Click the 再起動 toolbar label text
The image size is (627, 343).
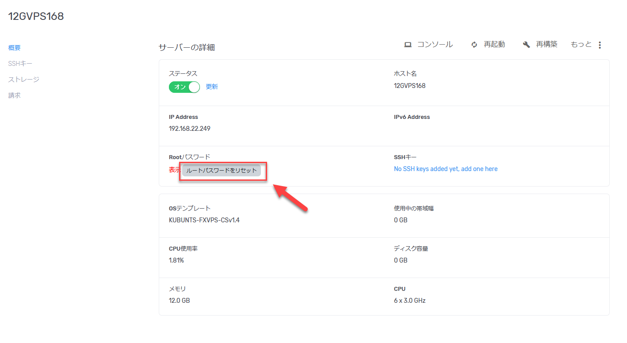click(x=493, y=44)
